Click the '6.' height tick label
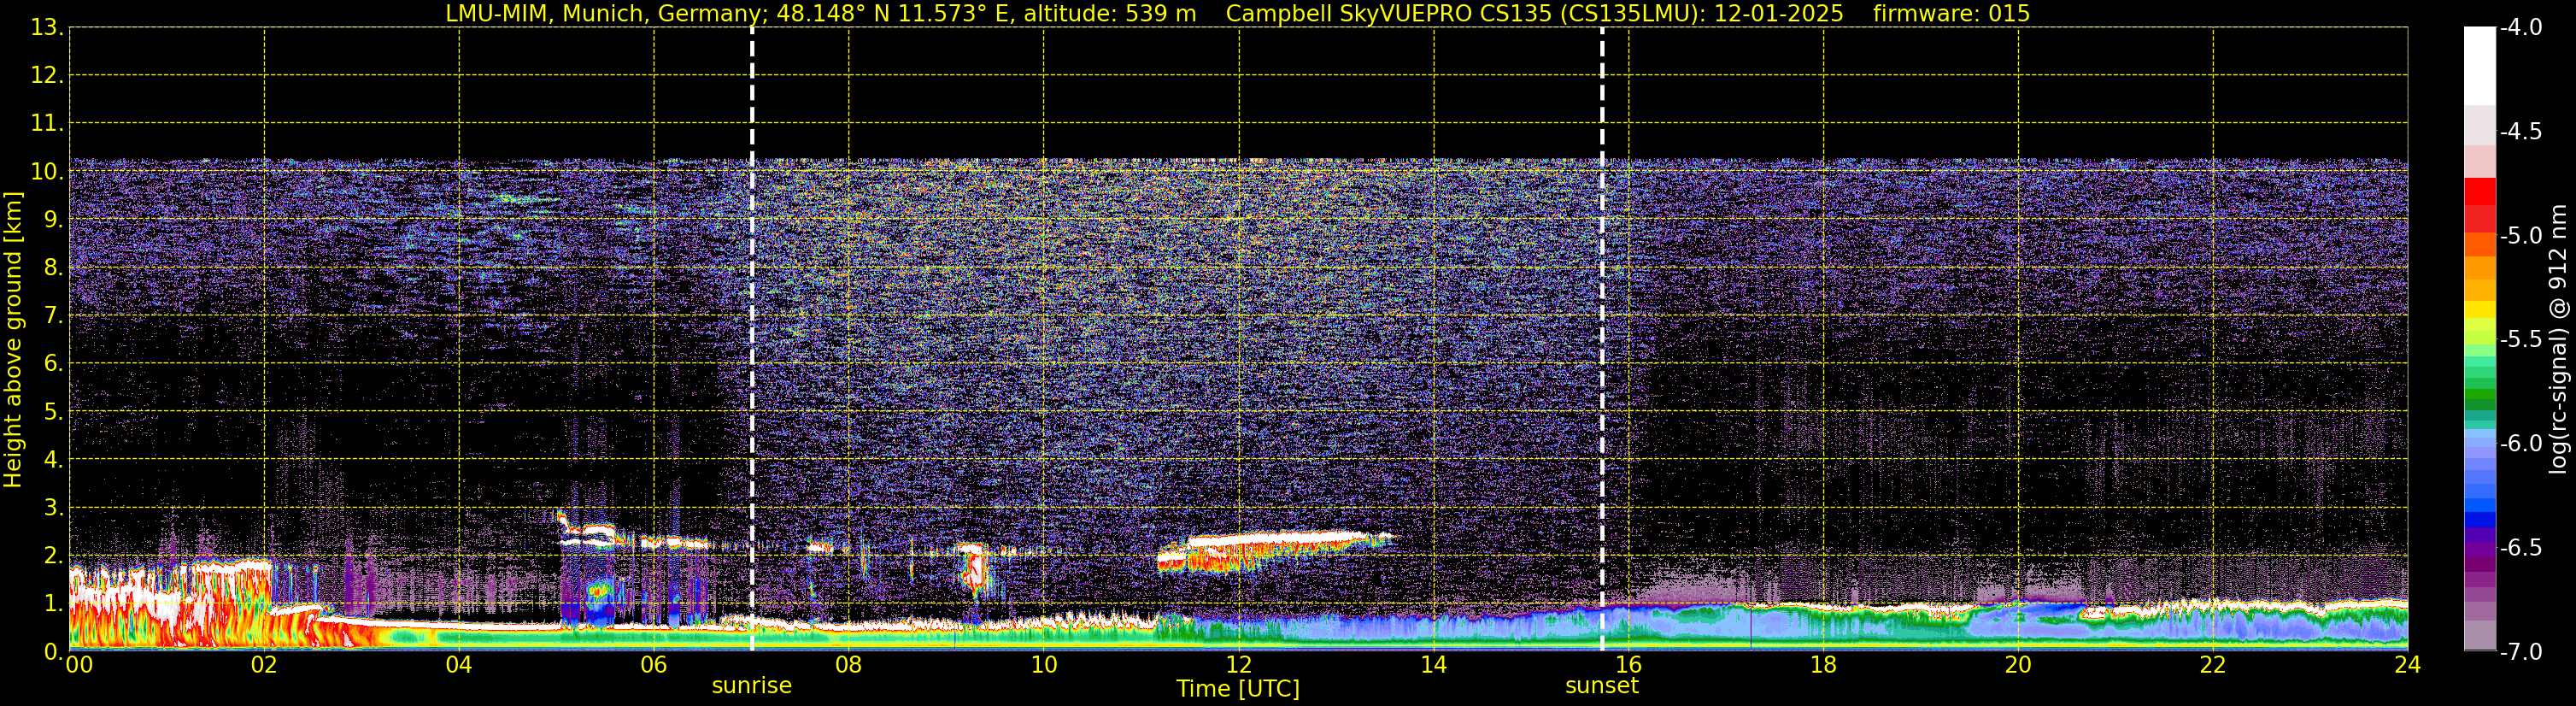The image size is (2576, 706). [53, 364]
